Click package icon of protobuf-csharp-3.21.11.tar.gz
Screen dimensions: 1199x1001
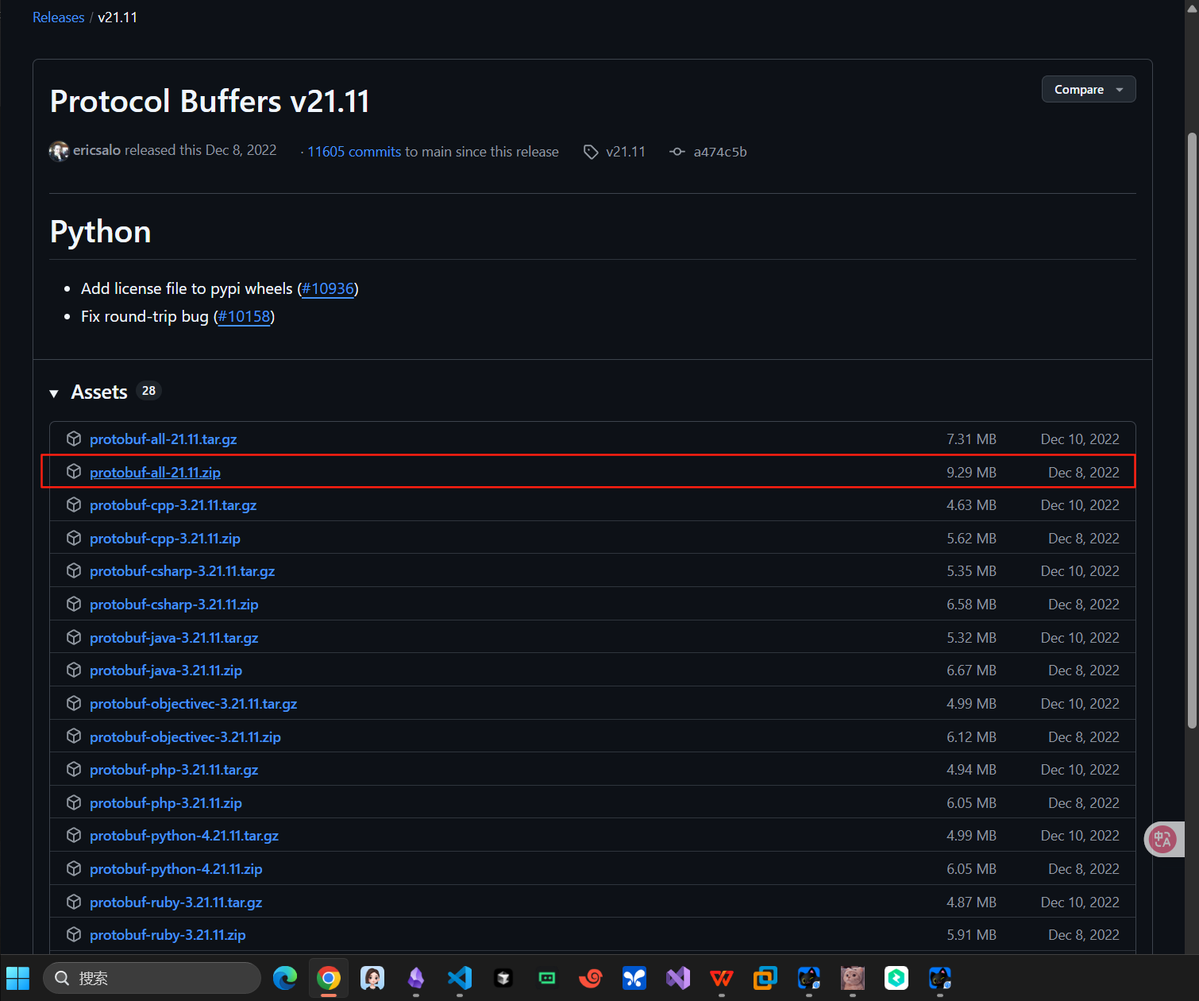(x=74, y=570)
